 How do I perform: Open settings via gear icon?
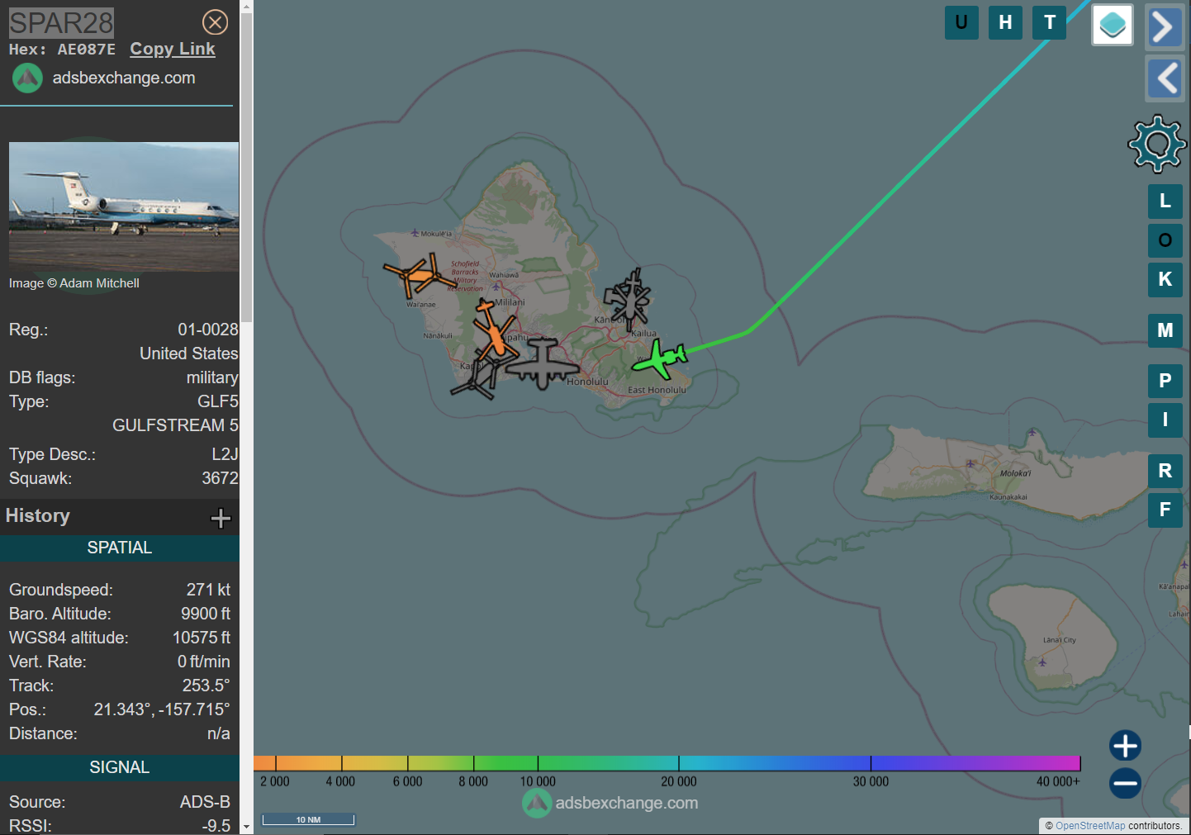tap(1157, 144)
